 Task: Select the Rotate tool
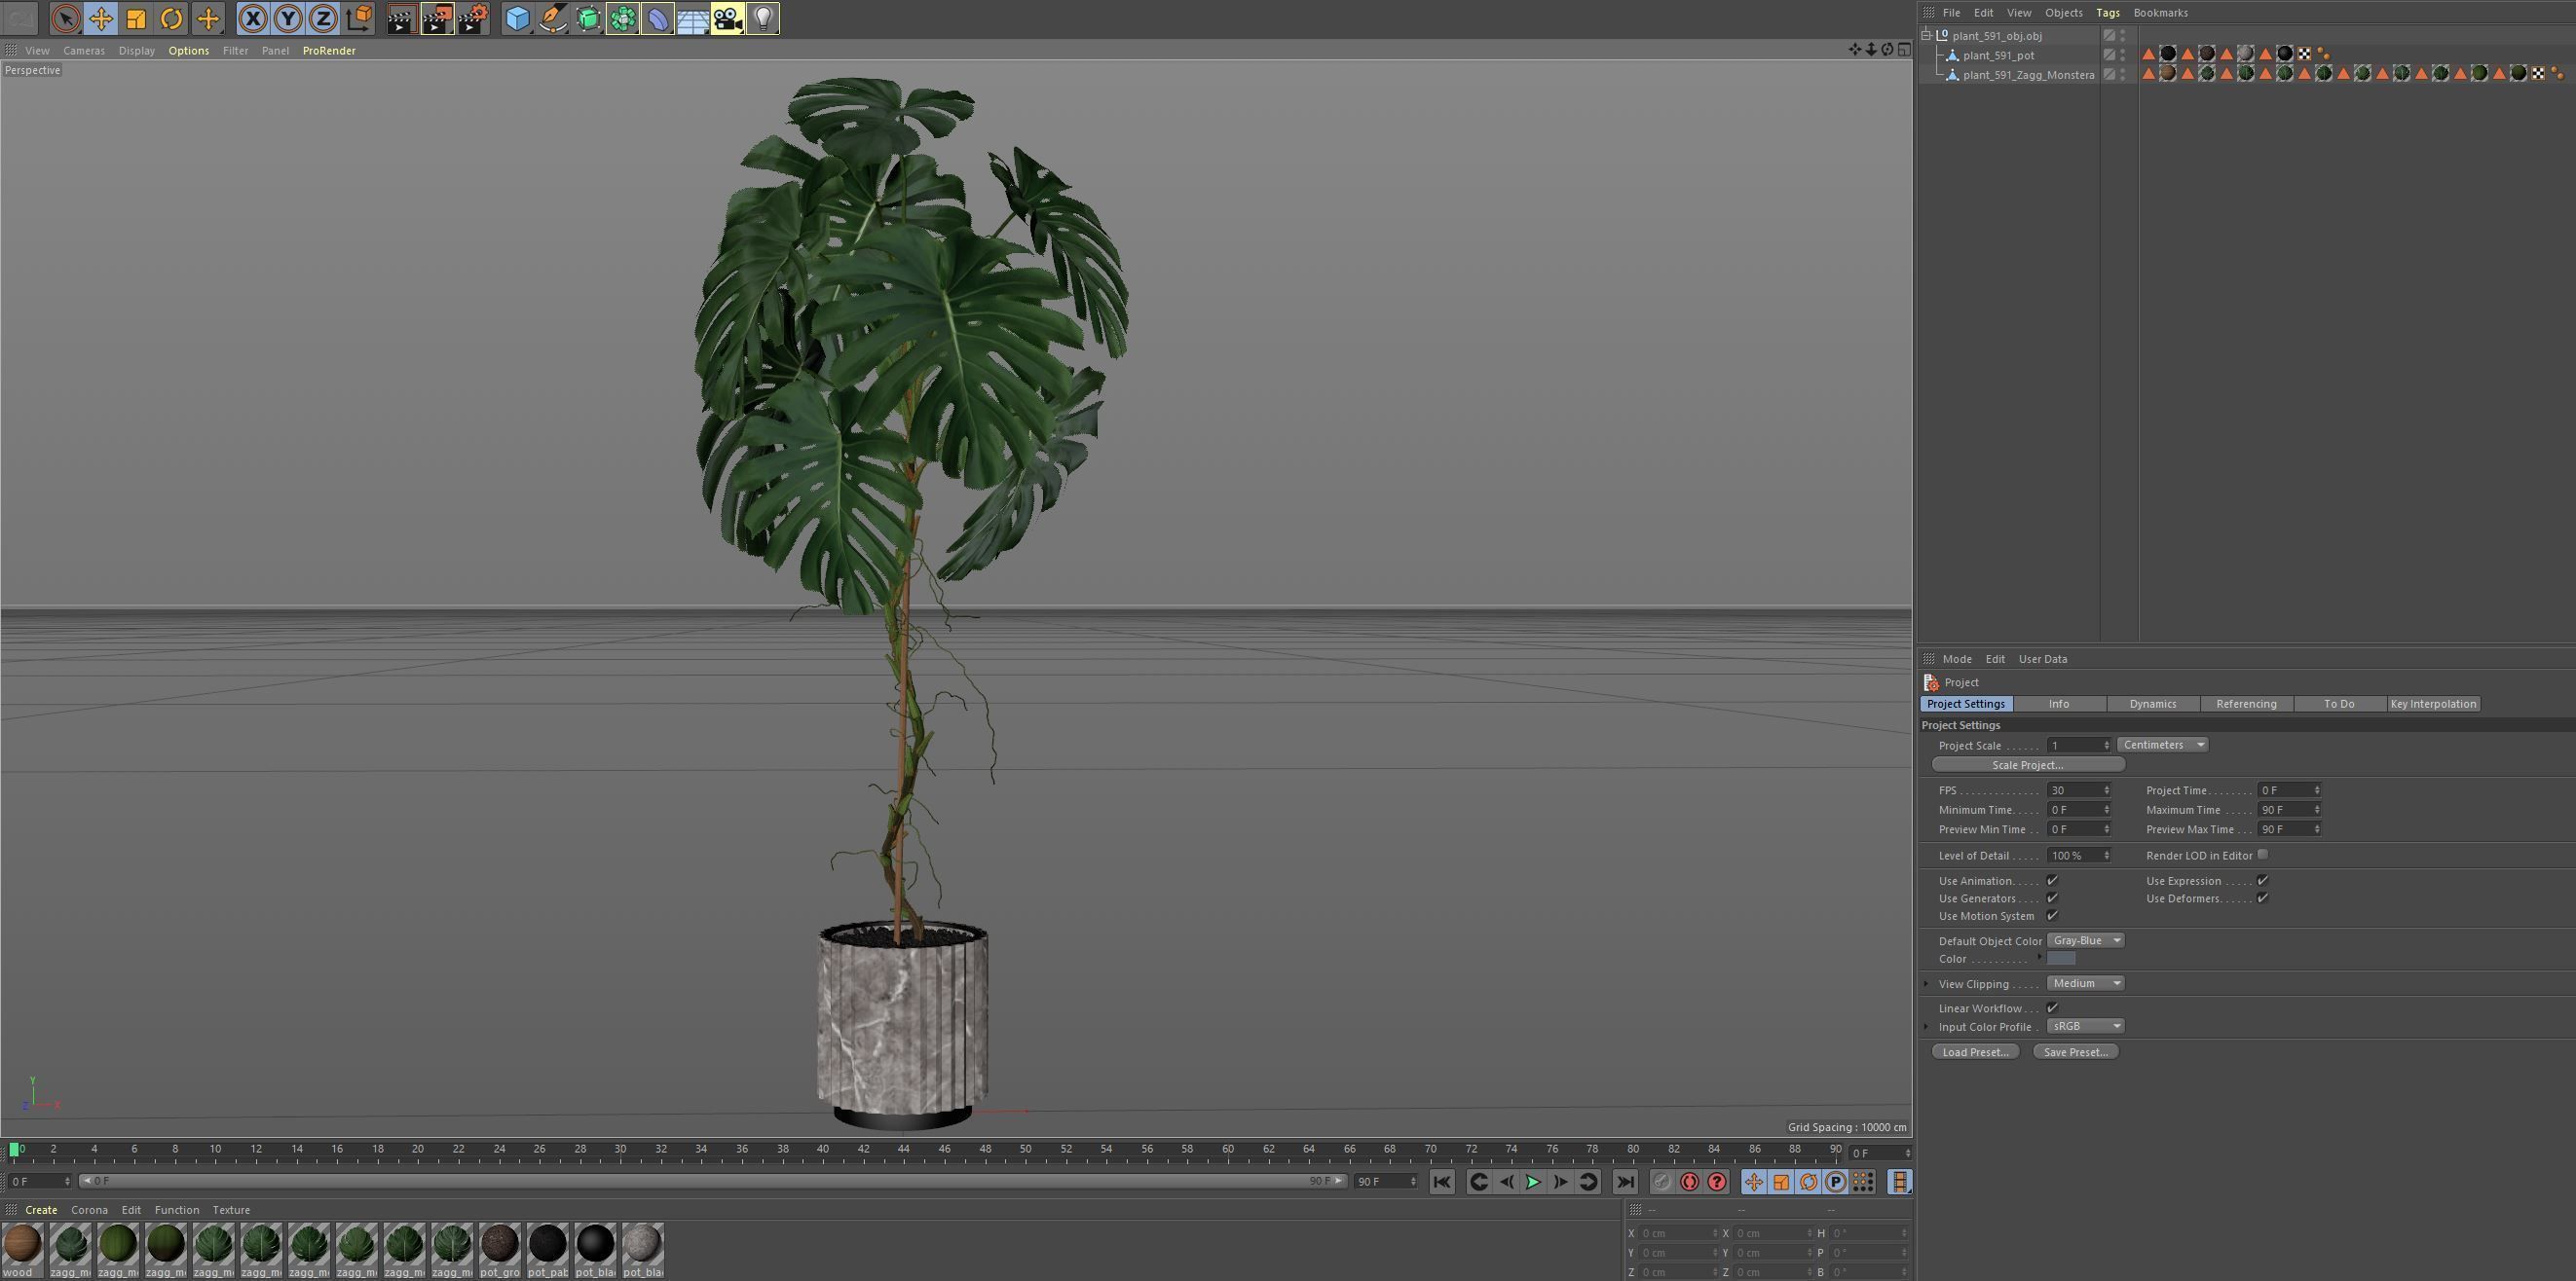[x=171, y=18]
